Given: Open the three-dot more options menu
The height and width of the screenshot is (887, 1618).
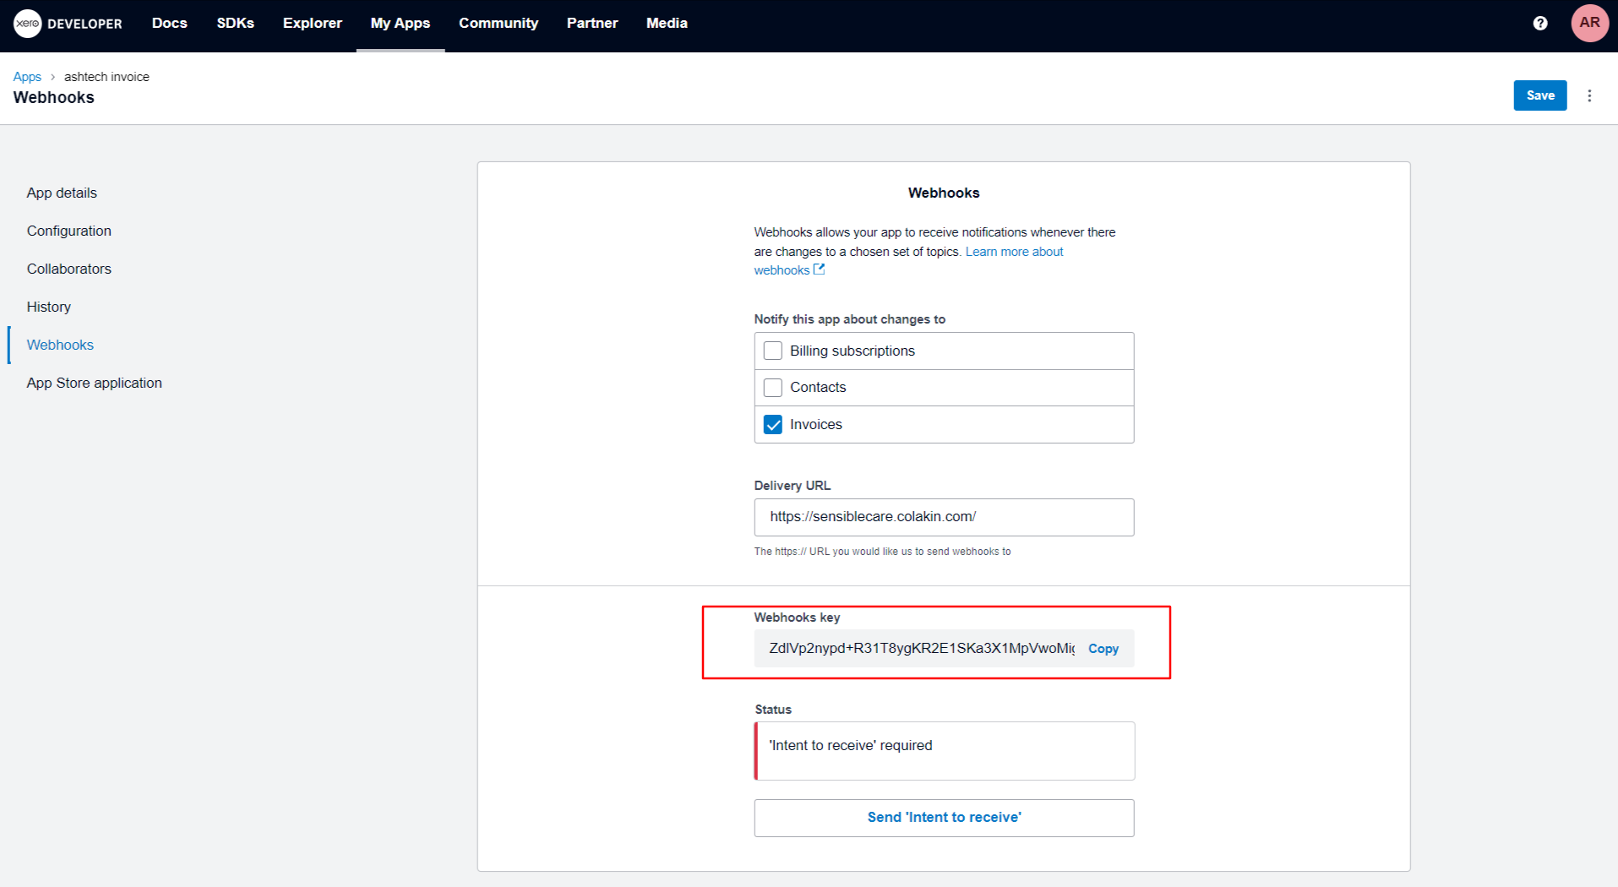Looking at the screenshot, I should click(x=1588, y=95).
